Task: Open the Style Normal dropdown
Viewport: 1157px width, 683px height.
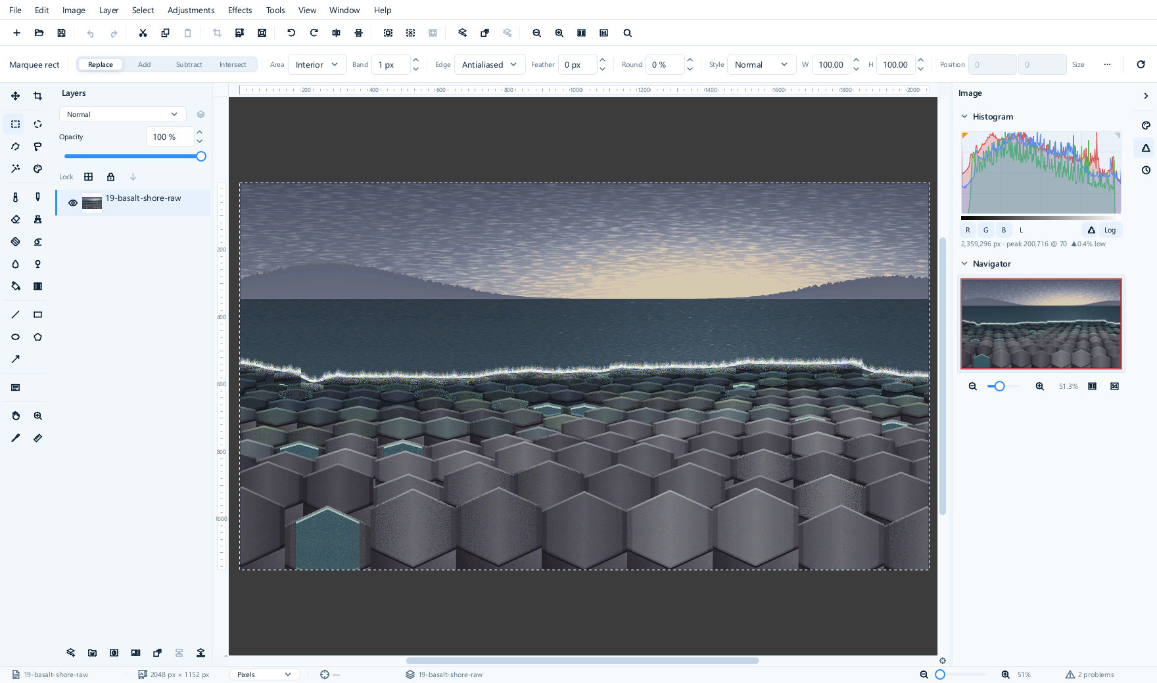Action: pyautogui.click(x=761, y=64)
